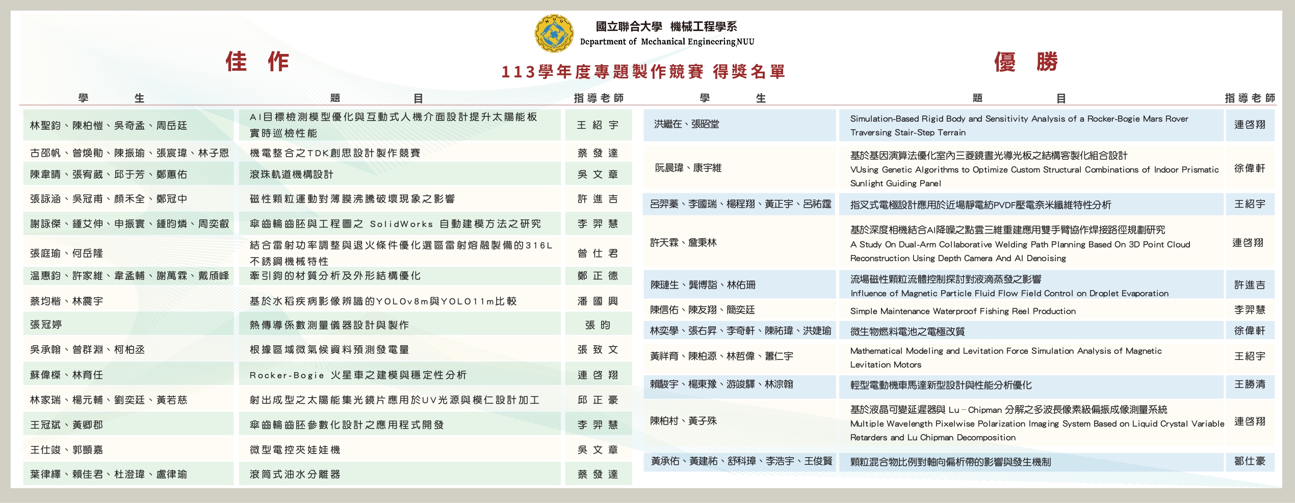The width and height of the screenshot is (1295, 503).
Task: Click the advisor name 鄒仕豪
Action: pyautogui.click(x=1250, y=461)
